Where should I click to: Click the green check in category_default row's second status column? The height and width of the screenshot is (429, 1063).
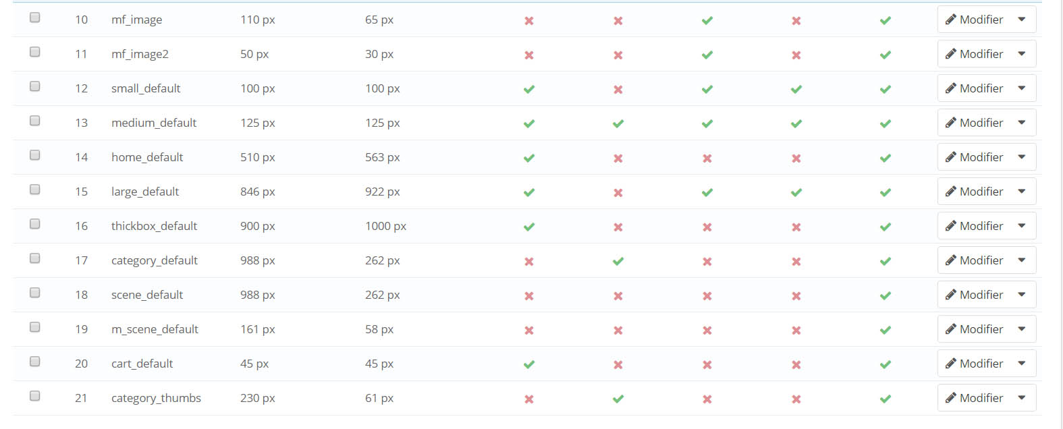click(x=618, y=261)
